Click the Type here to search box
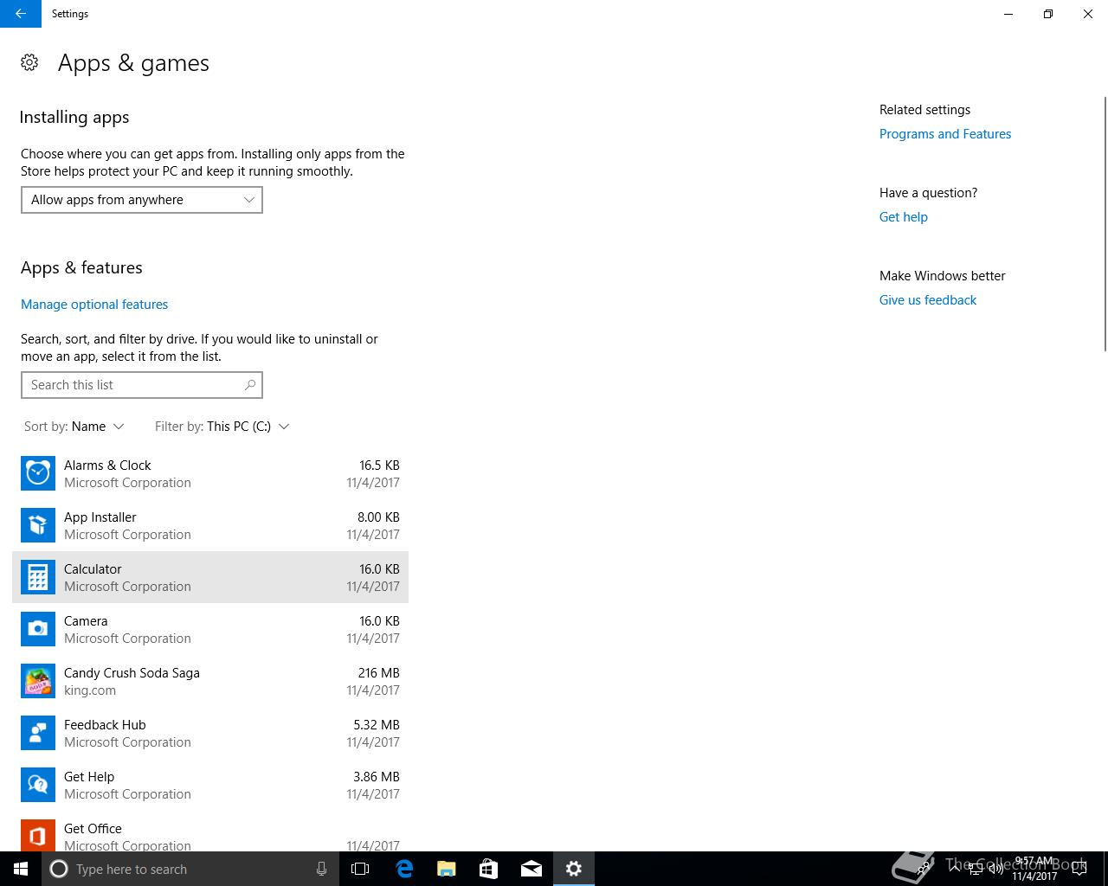This screenshot has height=886, width=1108. pyautogui.click(x=190, y=869)
